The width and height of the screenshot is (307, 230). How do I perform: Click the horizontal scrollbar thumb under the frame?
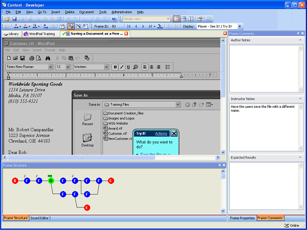(x=81, y=157)
